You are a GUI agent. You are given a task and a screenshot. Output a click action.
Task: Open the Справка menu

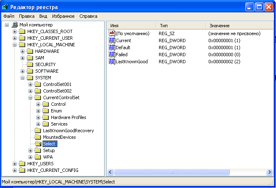(x=88, y=16)
